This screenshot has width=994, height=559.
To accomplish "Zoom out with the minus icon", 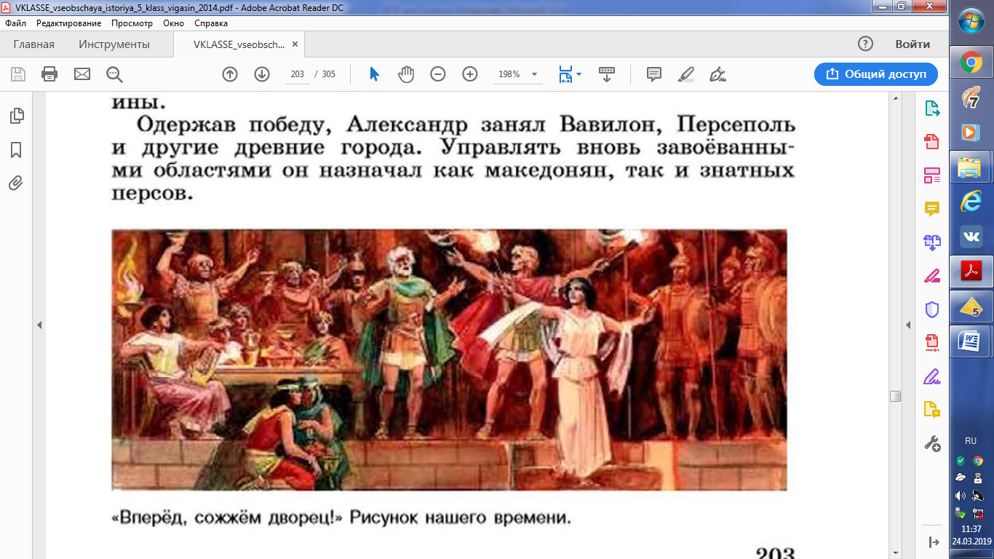I will point(438,74).
